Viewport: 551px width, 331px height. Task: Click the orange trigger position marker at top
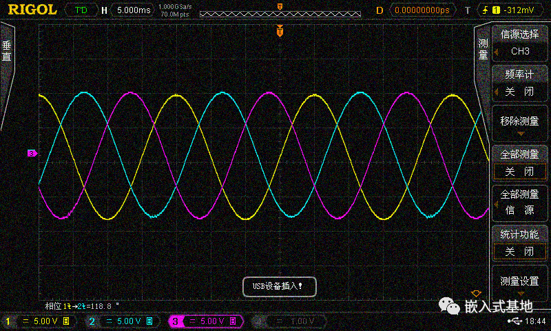pos(280,31)
